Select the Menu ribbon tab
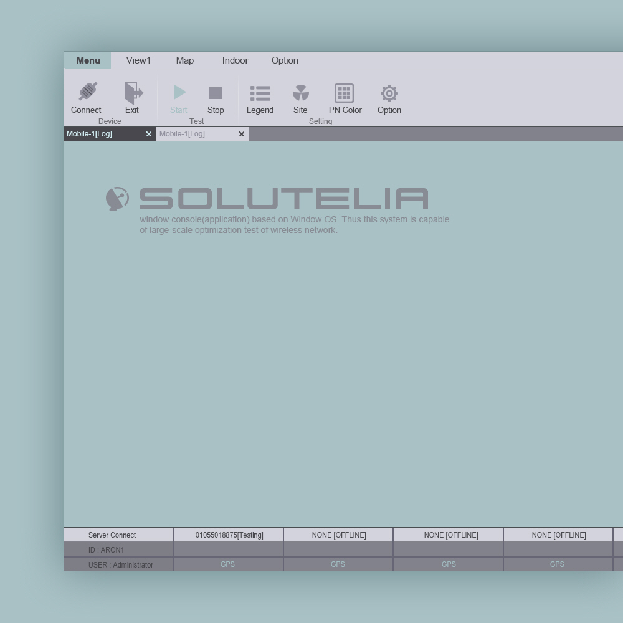 (88, 60)
